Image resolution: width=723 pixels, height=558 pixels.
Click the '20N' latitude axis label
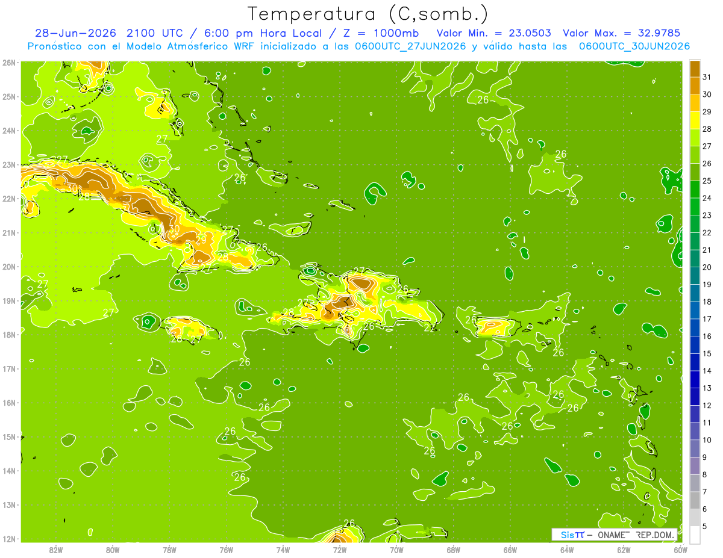(9, 267)
